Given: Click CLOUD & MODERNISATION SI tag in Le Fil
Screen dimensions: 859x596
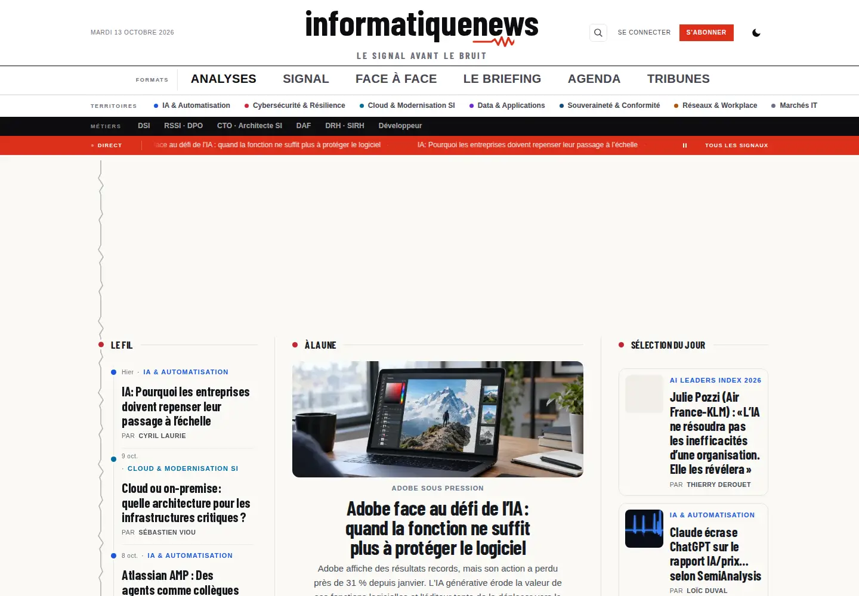Looking at the screenshot, I should [183, 468].
